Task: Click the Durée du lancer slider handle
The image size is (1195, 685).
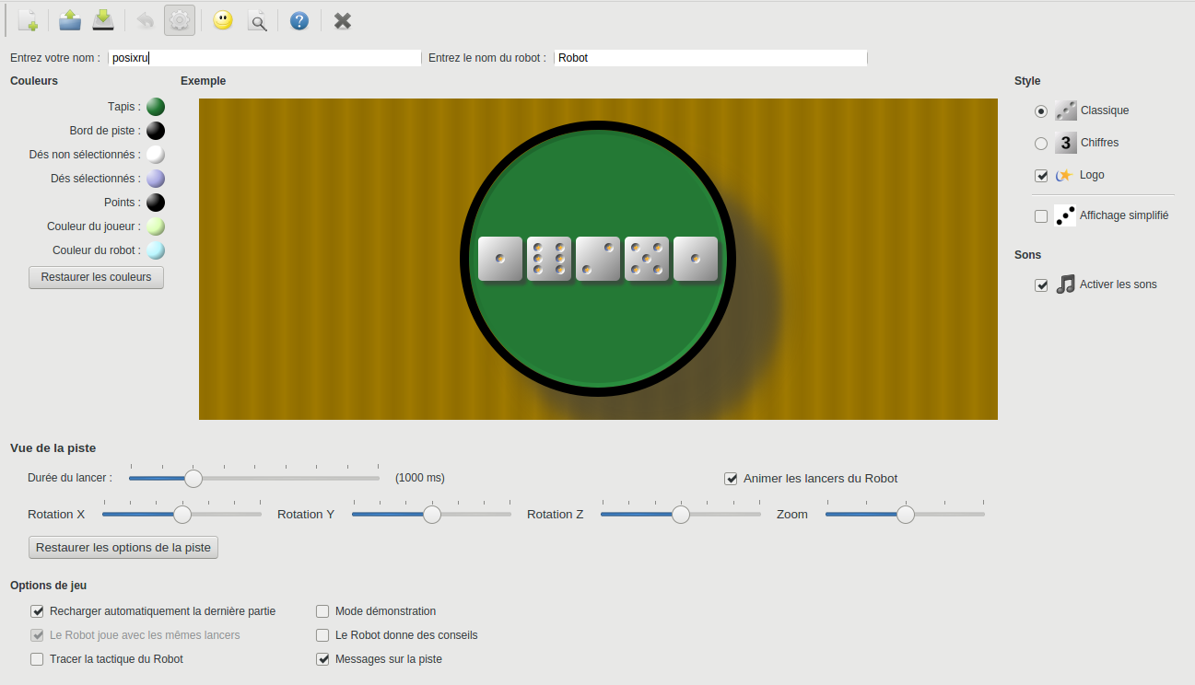Action: tap(193, 478)
